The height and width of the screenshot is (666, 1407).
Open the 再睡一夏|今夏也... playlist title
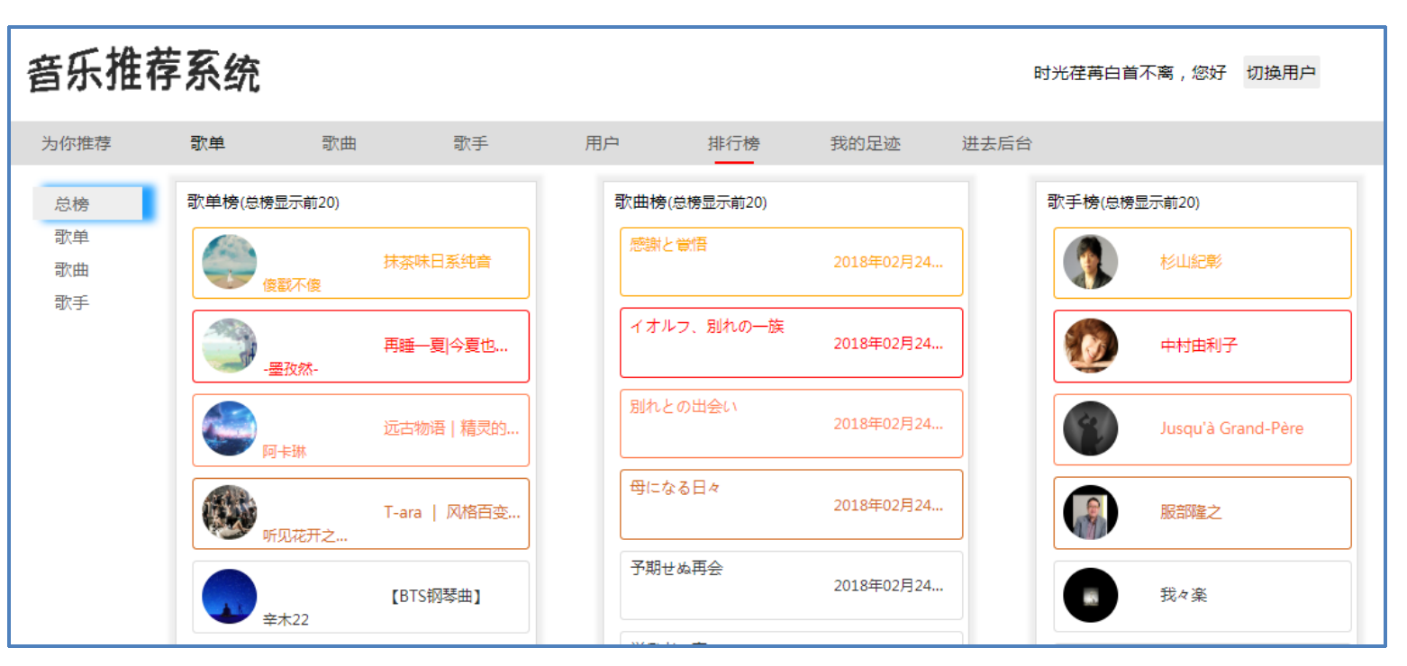(446, 346)
